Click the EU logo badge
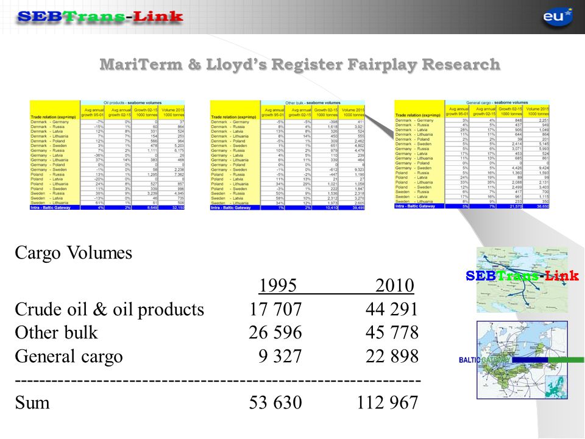The height and width of the screenshot is (439, 585). coord(558,17)
